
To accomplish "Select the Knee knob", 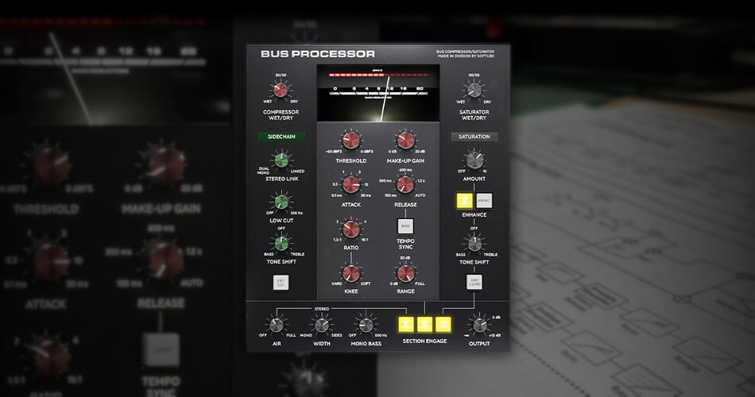I will (351, 273).
